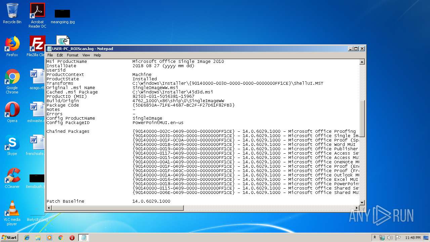
Task: Open the Recycle Bin desktop icon
Action: [x=12, y=13]
